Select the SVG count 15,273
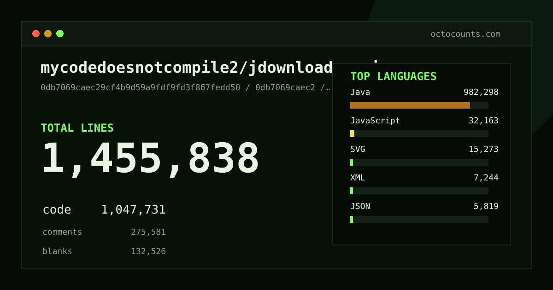 (x=483, y=149)
